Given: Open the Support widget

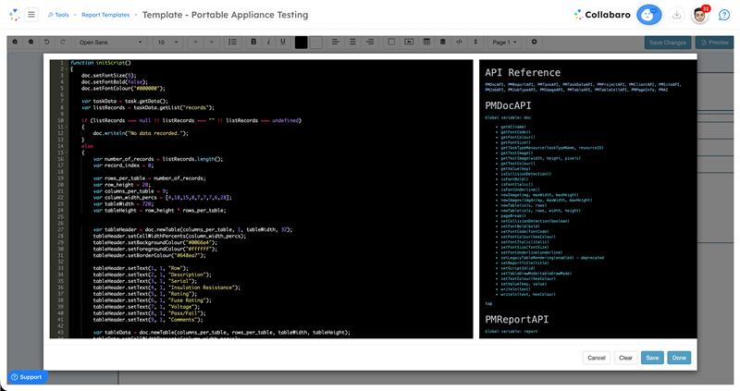Looking at the screenshot, I should click(x=27, y=377).
